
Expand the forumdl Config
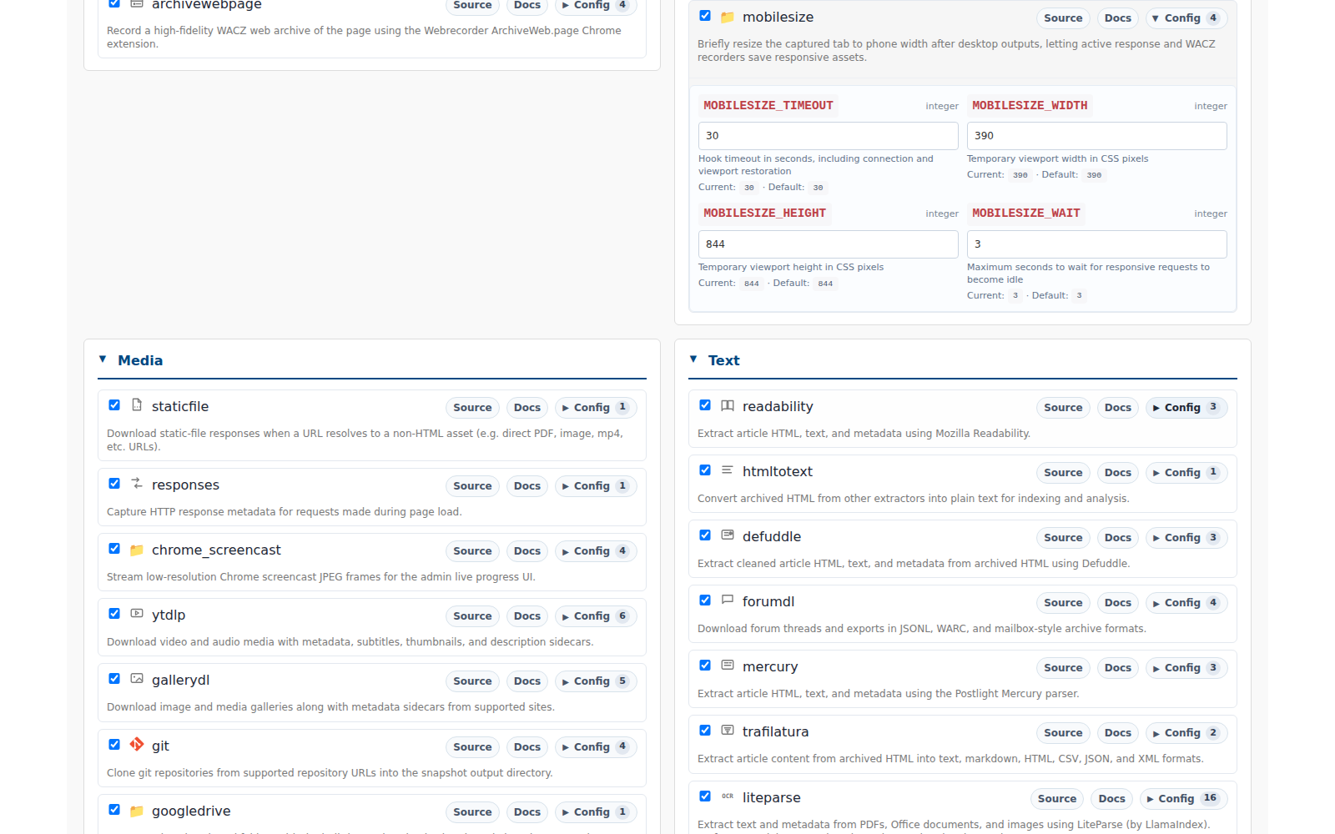[x=1185, y=603]
